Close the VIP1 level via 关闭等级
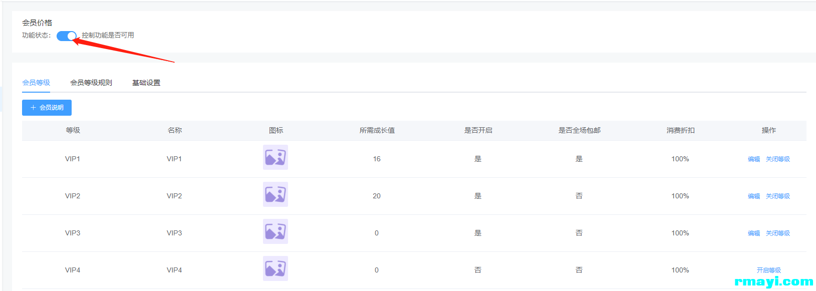Viewport: 816px width, 291px height. (x=778, y=159)
